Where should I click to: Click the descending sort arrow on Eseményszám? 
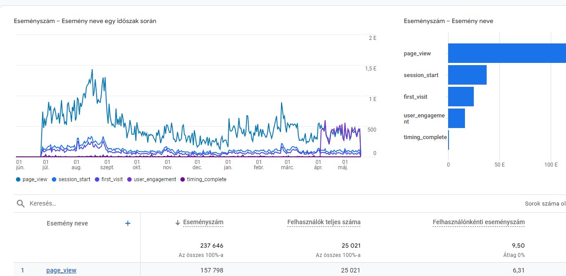(177, 222)
